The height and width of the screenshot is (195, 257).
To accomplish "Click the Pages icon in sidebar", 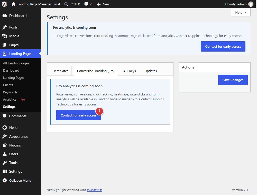I will (5, 45).
